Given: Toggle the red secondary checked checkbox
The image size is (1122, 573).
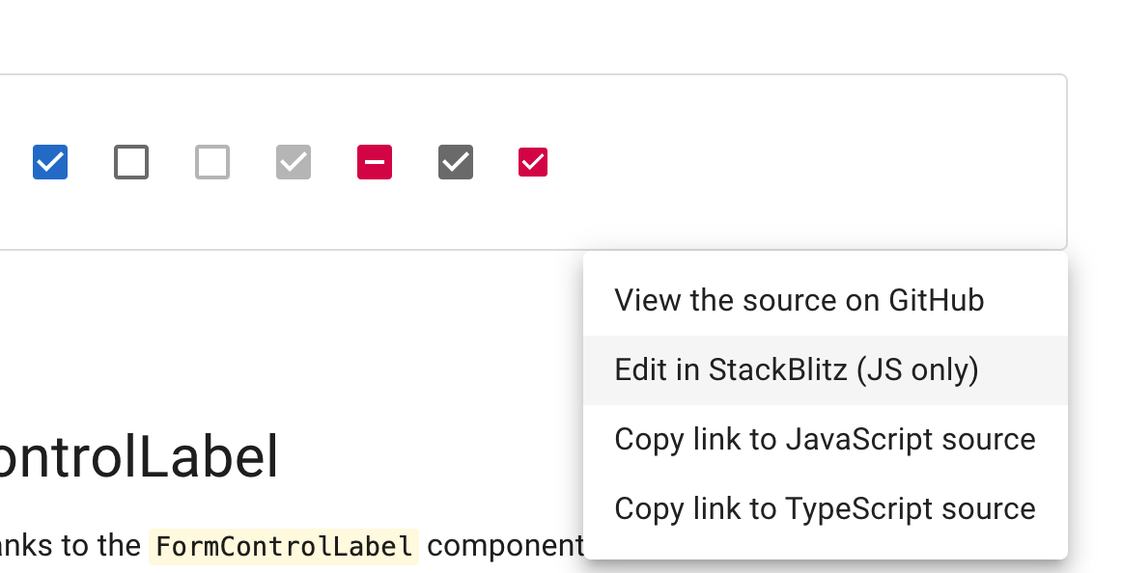Looking at the screenshot, I should [532, 162].
